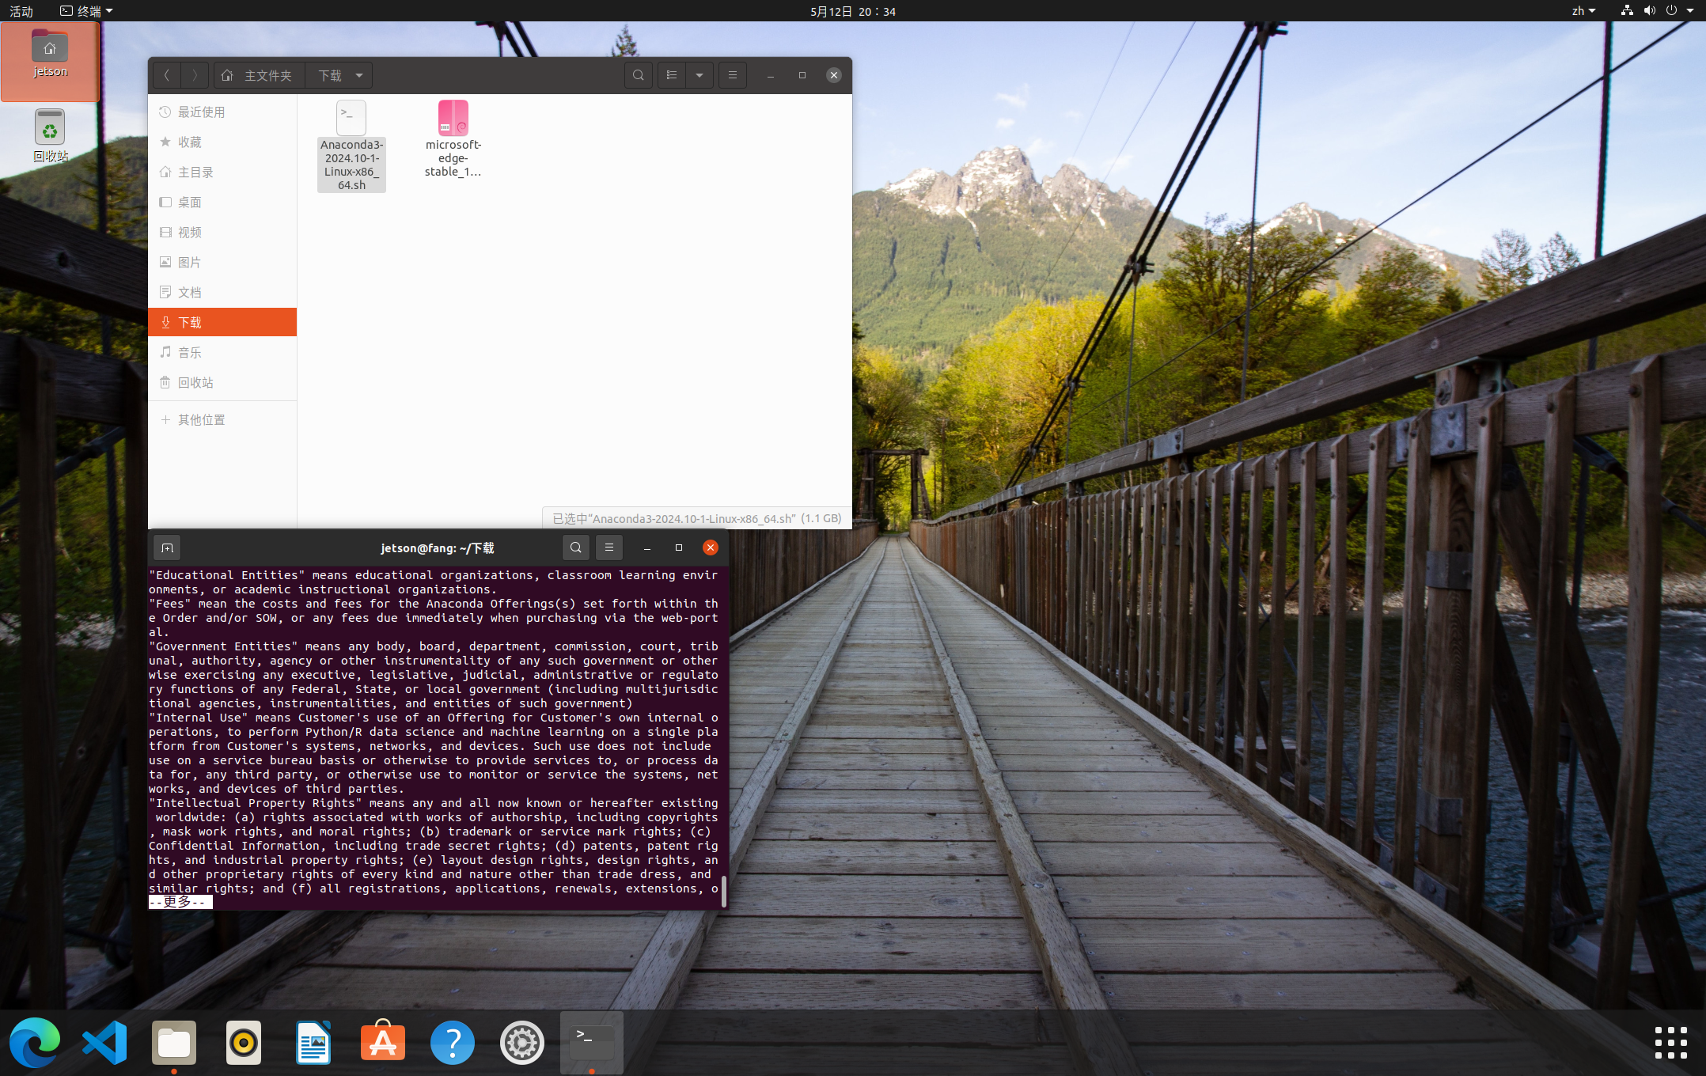Viewport: 1706px width, 1076px height.
Task: Open 回收站 in the Files sidebar
Action: 222,382
